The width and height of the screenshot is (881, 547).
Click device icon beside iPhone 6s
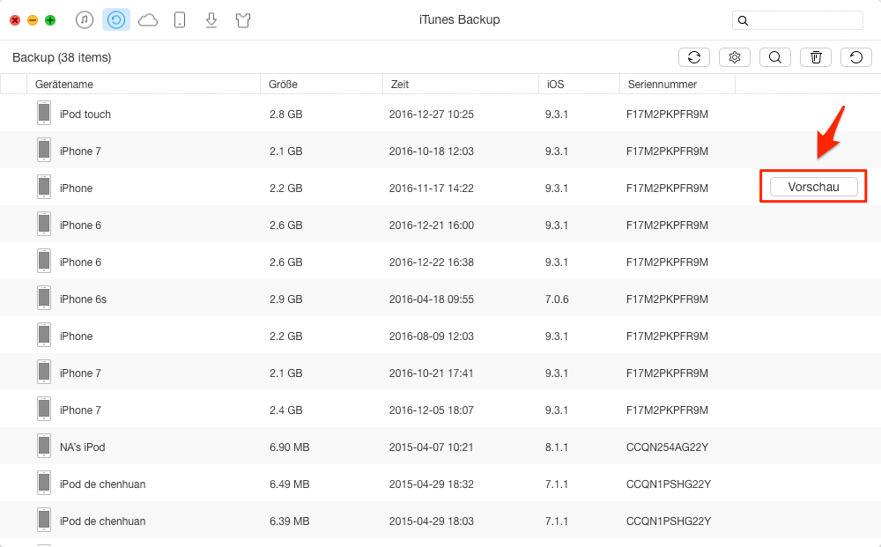coord(44,299)
